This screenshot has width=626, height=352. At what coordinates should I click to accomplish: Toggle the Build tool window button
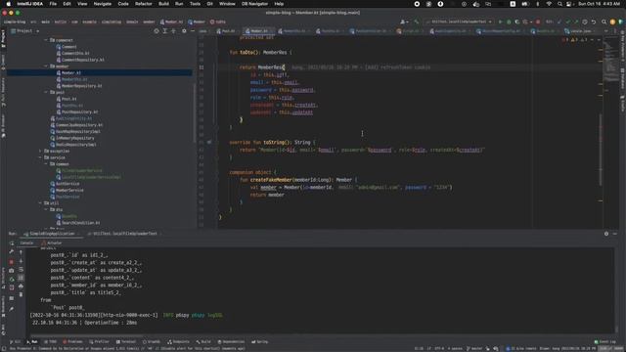(x=203, y=342)
